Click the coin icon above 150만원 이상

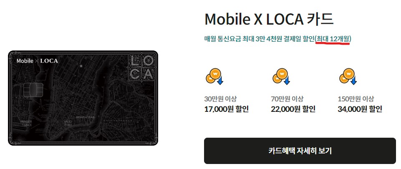click(348, 77)
